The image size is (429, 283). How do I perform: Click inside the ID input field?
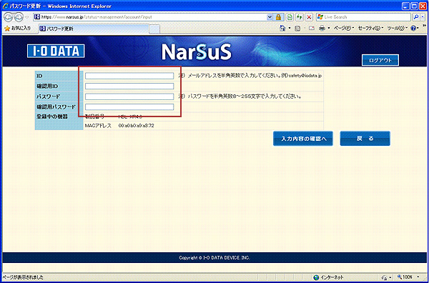pyautogui.click(x=129, y=76)
